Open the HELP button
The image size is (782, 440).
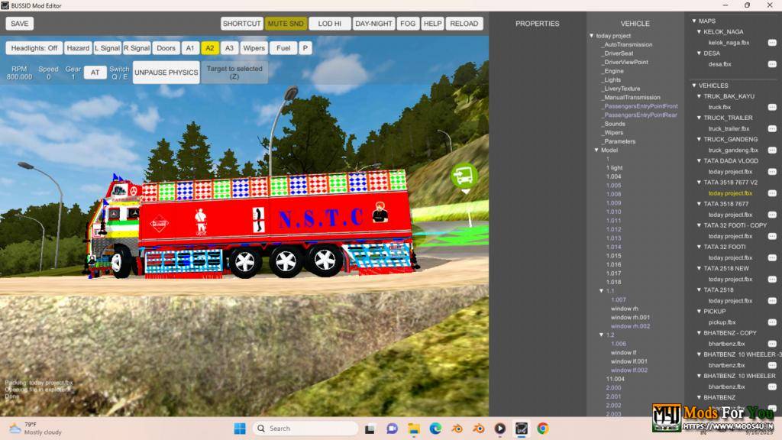(x=432, y=24)
